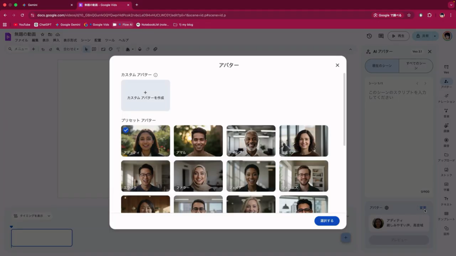Switch to すべてのシーン toggle option

[415, 66]
